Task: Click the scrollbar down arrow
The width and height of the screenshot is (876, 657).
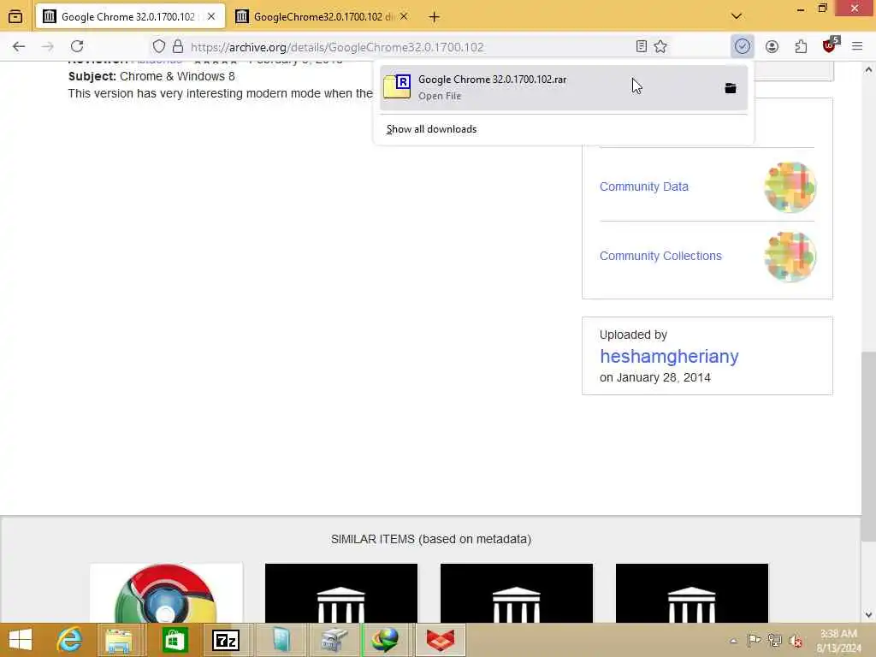Action: (x=868, y=615)
